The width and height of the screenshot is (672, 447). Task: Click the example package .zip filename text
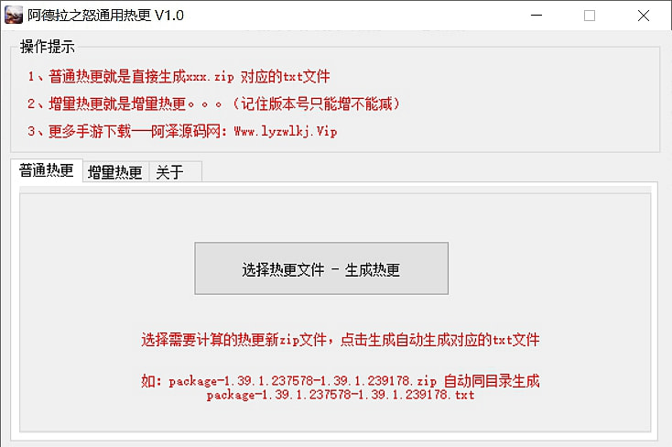(302, 381)
